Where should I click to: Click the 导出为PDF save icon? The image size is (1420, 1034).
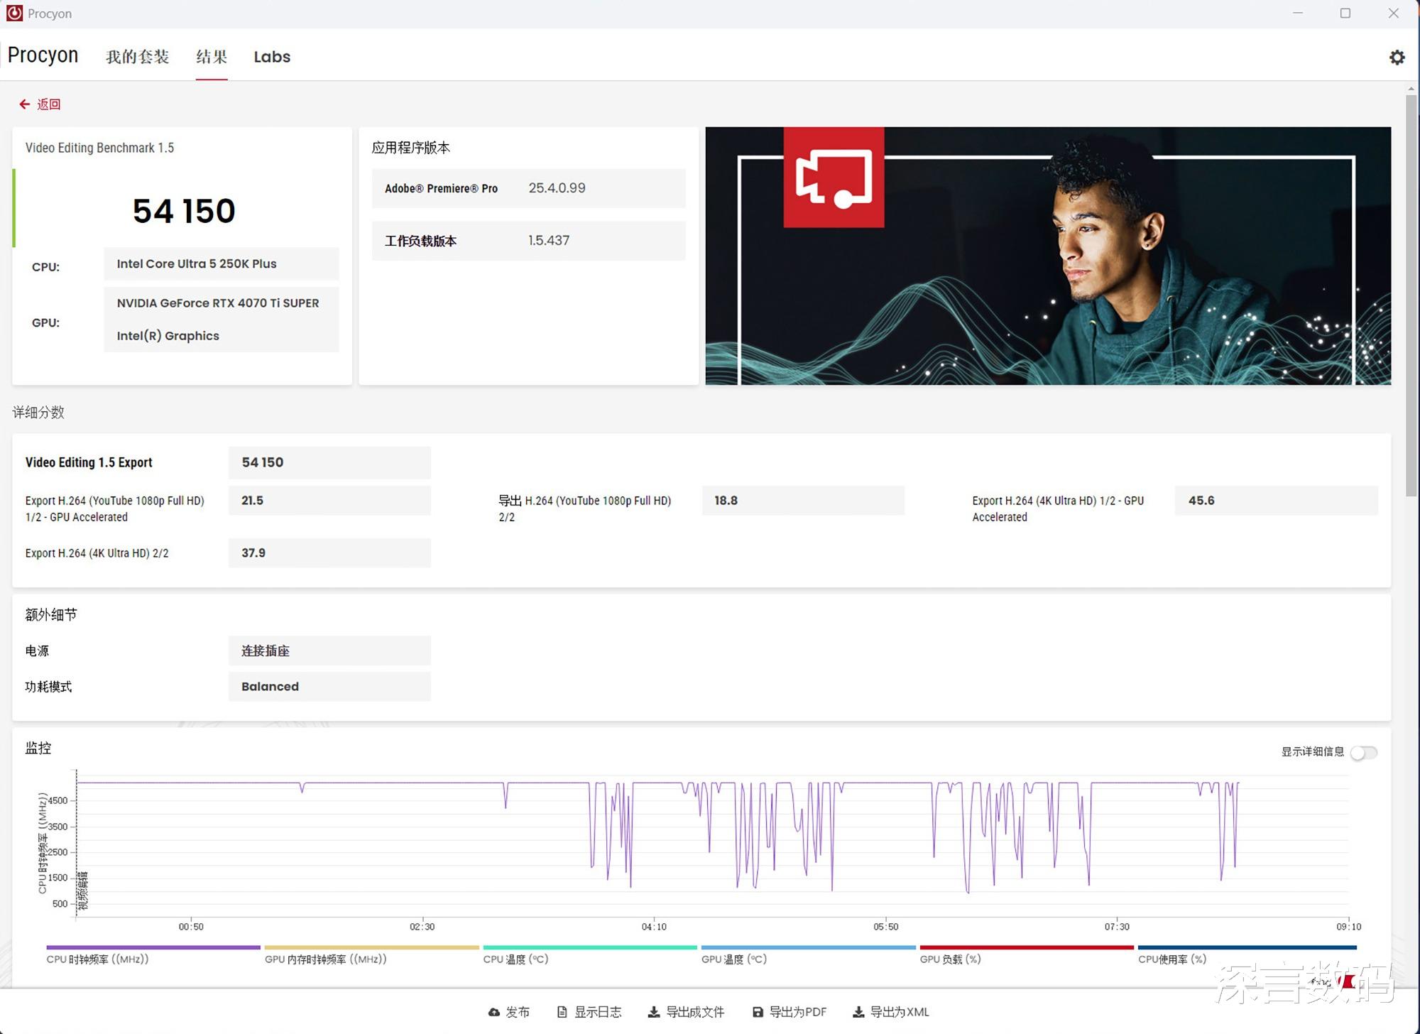758,1012
